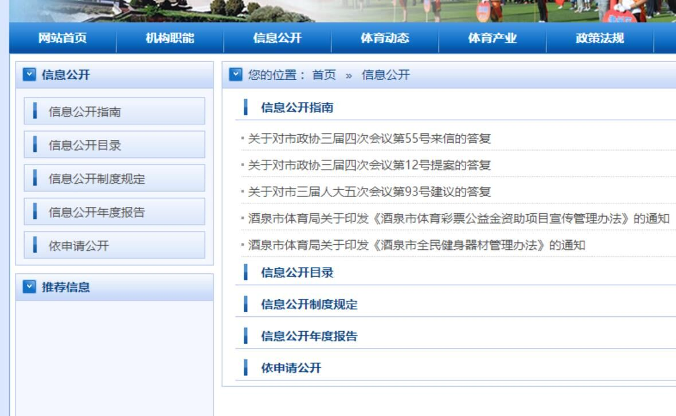Expand 信息公开年度报告 section in main content
The image size is (676, 416).
pyautogui.click(x=309, y=336)
